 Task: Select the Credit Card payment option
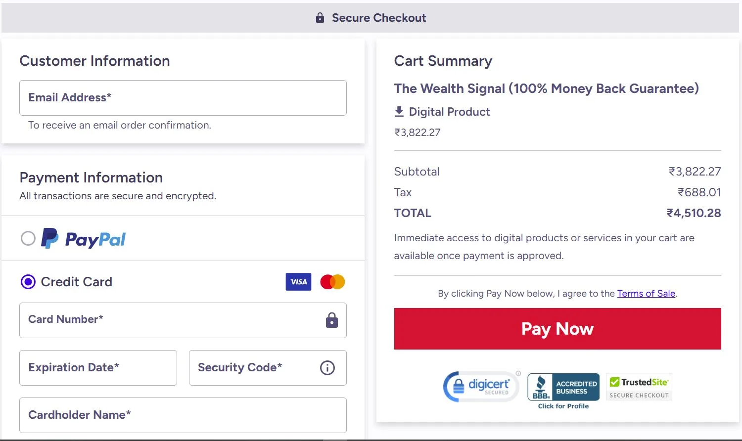pyautogui.click(x=28, y=282)
